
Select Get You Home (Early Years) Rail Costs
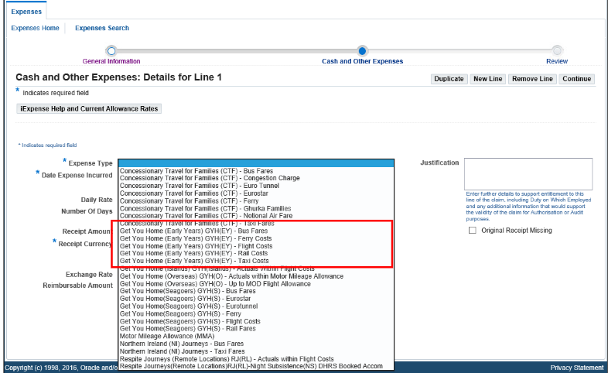pyautogui.click(x=194, y=254)
